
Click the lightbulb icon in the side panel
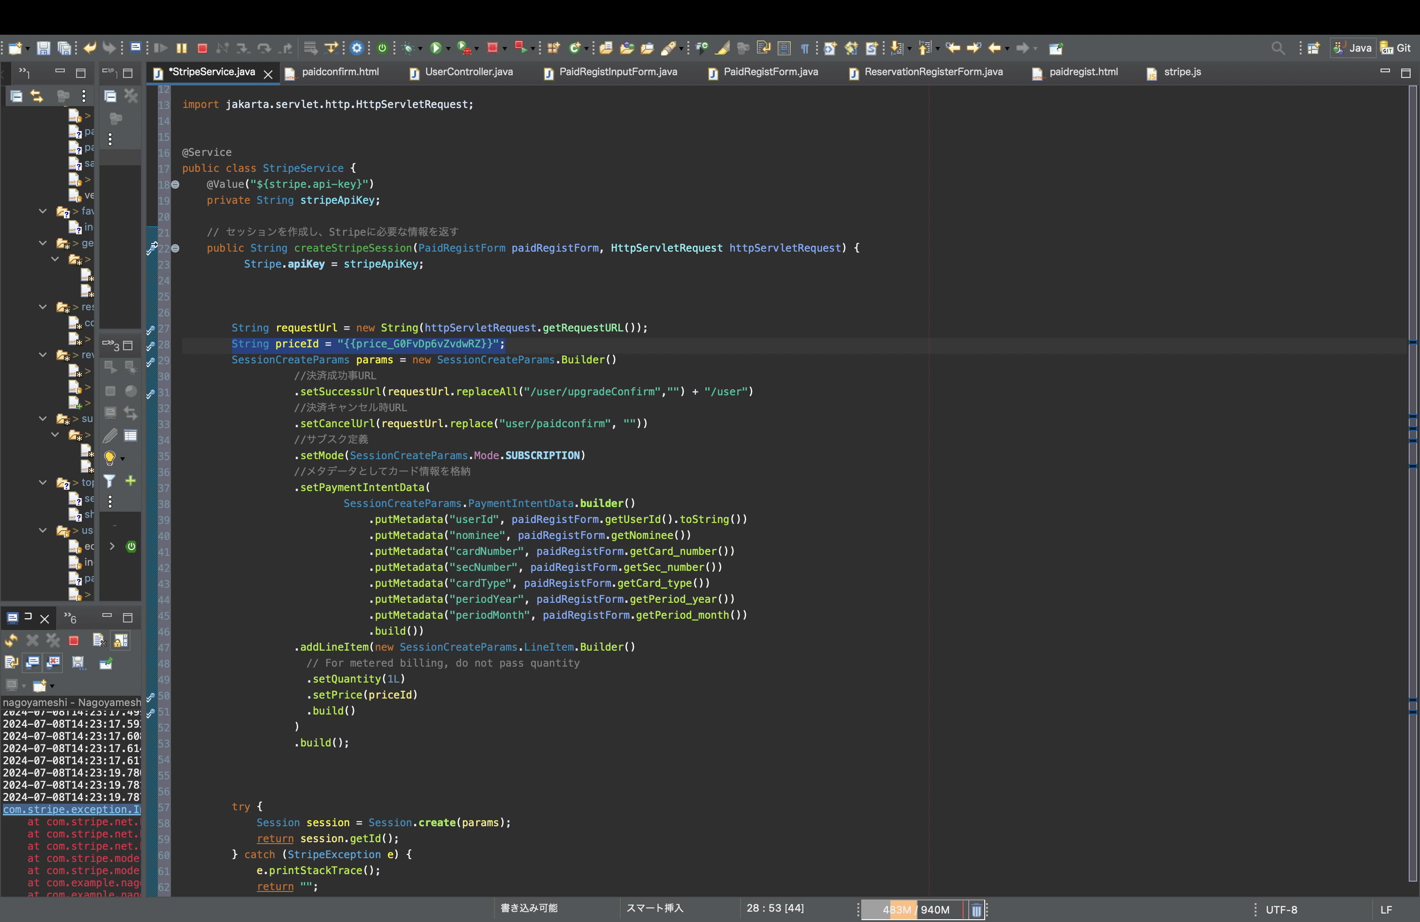pos(110,458)
